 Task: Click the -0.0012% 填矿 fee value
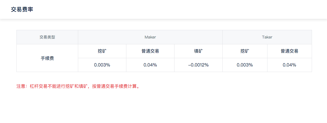tap(198, 65)
